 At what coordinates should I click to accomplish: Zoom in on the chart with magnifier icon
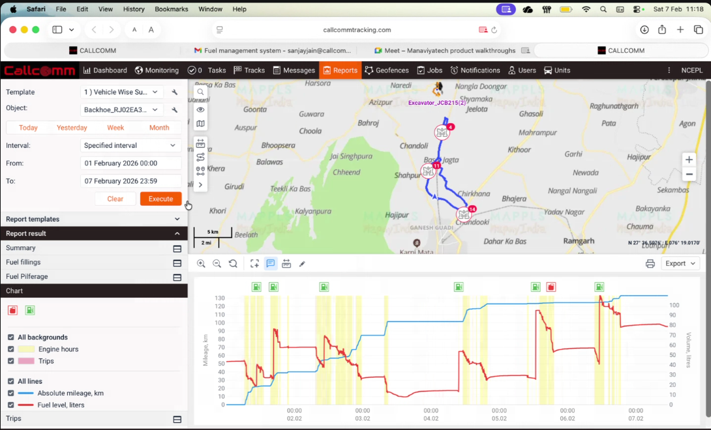pyautogui.click(x=202, y=263)
